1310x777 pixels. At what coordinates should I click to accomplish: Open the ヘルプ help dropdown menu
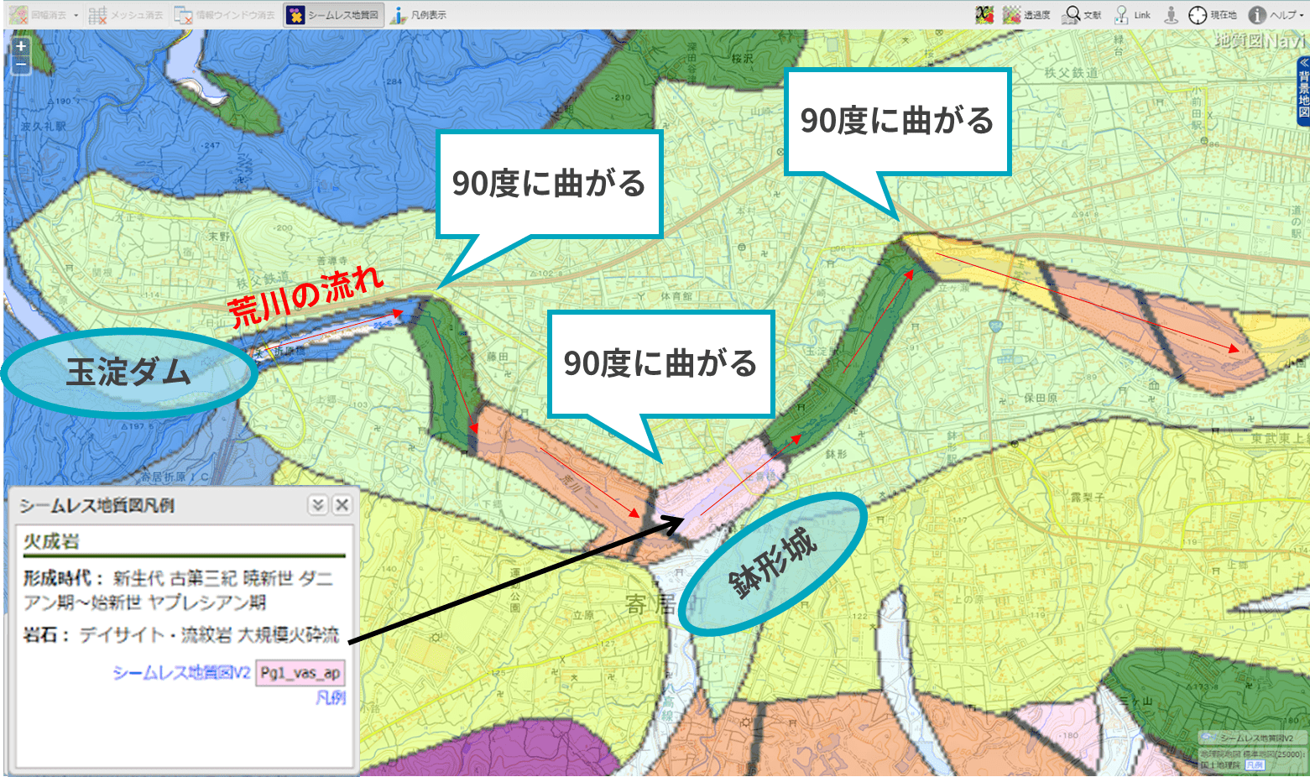pyautogui.click(x=1276, y=15)
